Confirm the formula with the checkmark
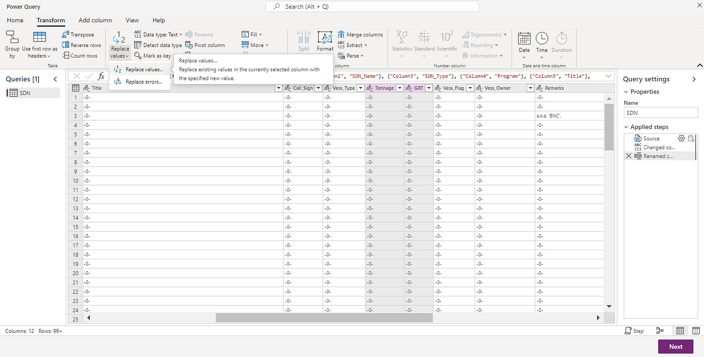Image resolution: width=704 pixels, height=357 pixels. (89, 76)
